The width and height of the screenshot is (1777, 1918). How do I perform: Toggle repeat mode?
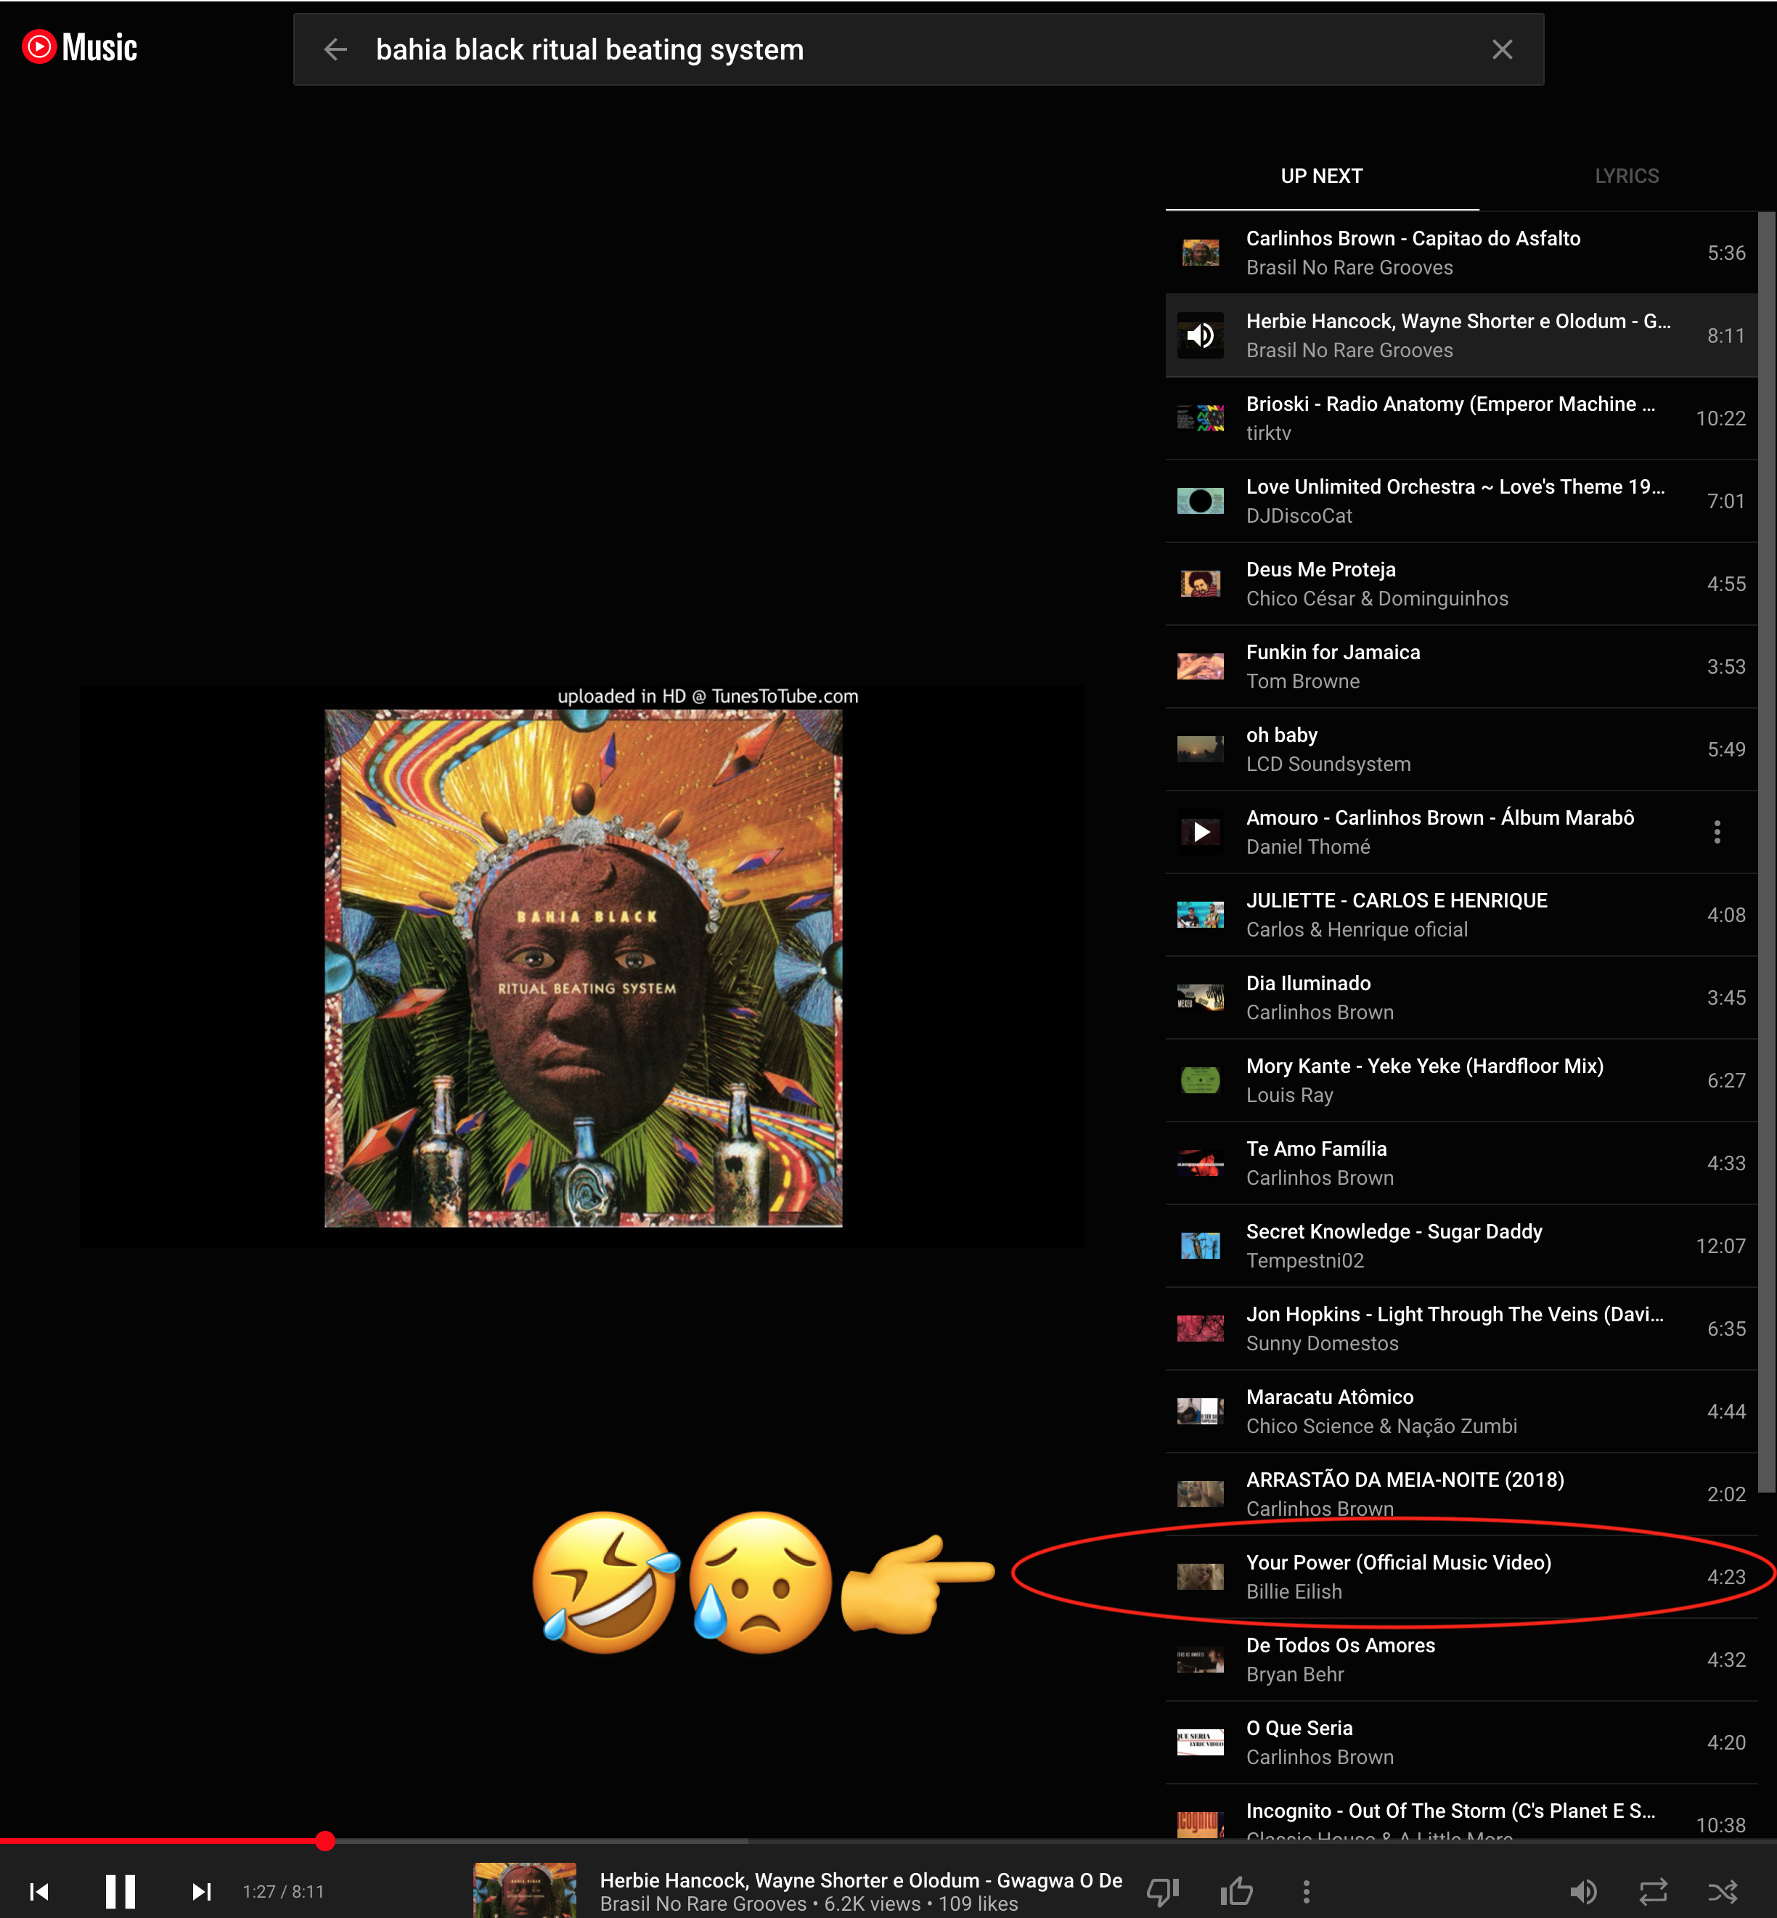click(1653, 1891)
